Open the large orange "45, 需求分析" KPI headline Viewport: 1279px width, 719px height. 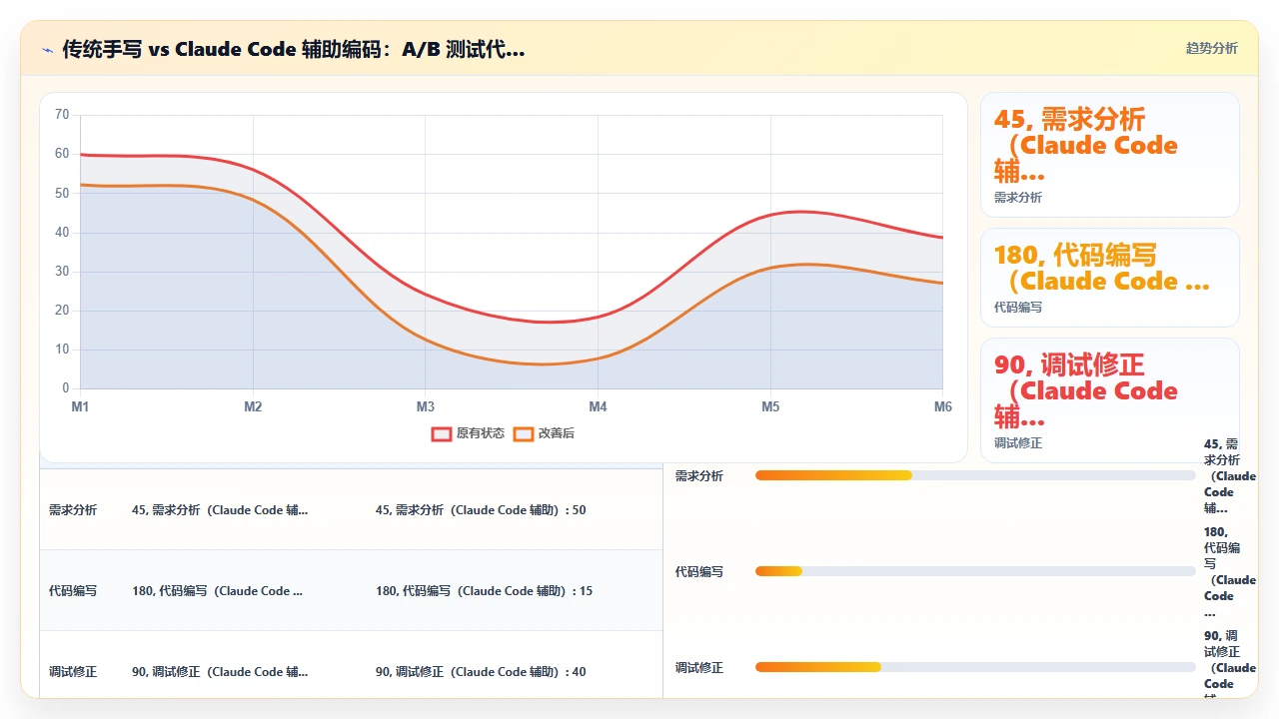click(x=1086, y=145)
